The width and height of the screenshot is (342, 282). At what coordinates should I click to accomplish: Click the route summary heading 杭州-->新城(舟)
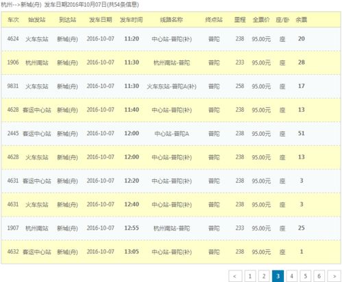(x=21, y=5)
